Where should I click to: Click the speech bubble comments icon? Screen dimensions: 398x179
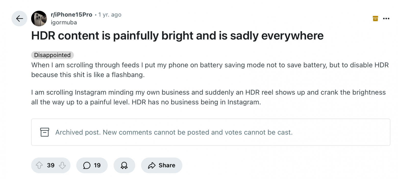tap(87, 166)
